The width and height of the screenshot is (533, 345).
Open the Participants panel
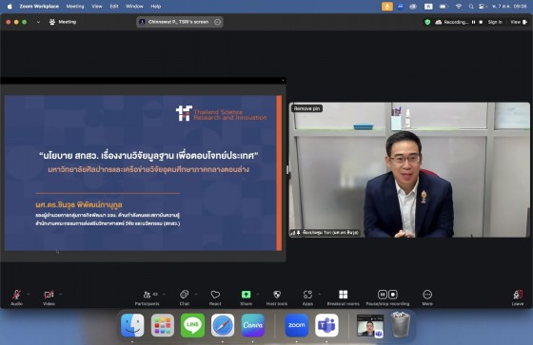[x=147, y=297]
